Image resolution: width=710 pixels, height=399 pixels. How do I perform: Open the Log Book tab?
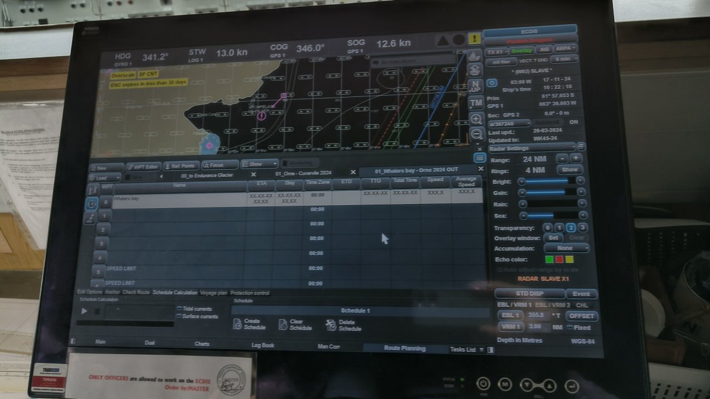tap(263, 345)
